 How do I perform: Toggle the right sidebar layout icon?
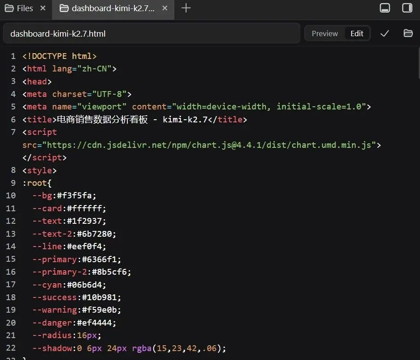click(x=407, y=8)
